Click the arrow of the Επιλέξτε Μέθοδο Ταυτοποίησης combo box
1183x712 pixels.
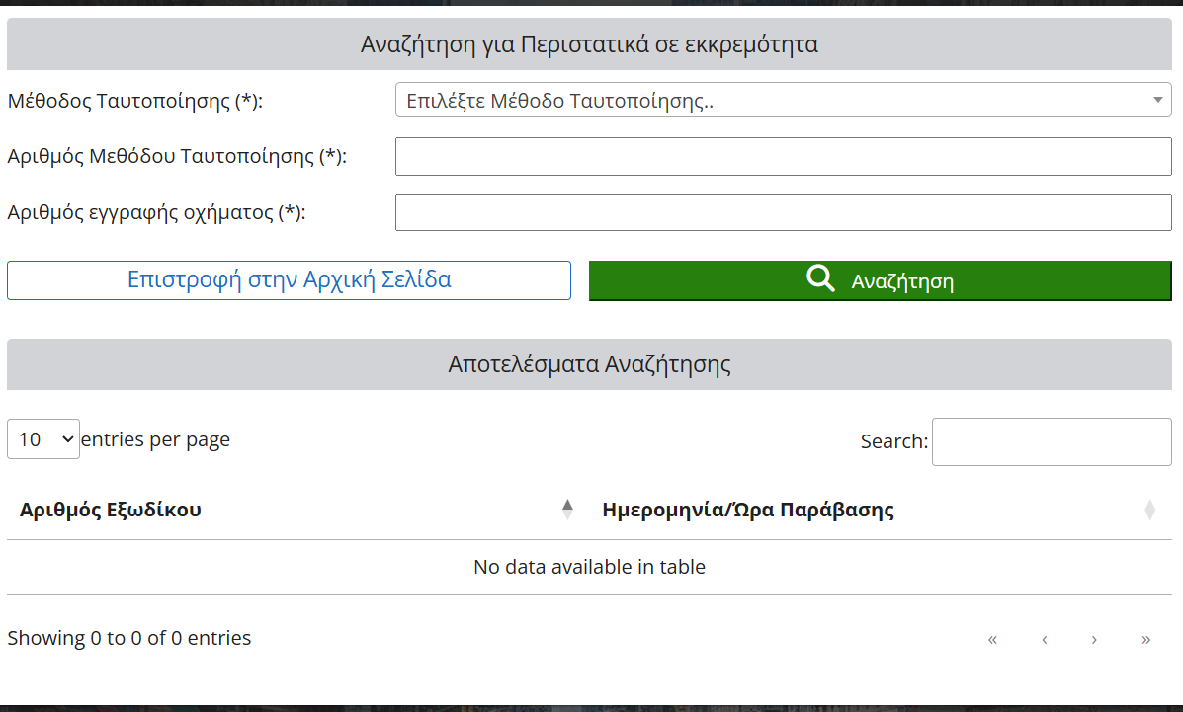click(1157, 100)
